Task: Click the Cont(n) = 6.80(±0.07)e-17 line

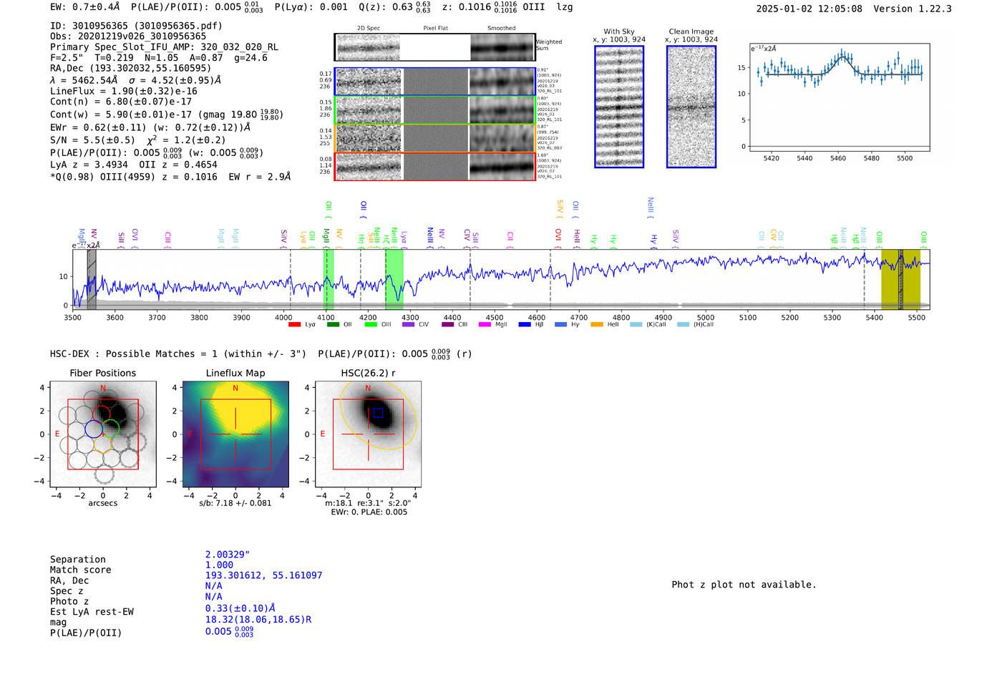Action: click(x=121, y=102)
